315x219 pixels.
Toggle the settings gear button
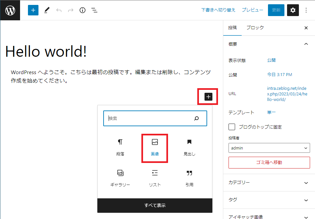pos(293,10)
